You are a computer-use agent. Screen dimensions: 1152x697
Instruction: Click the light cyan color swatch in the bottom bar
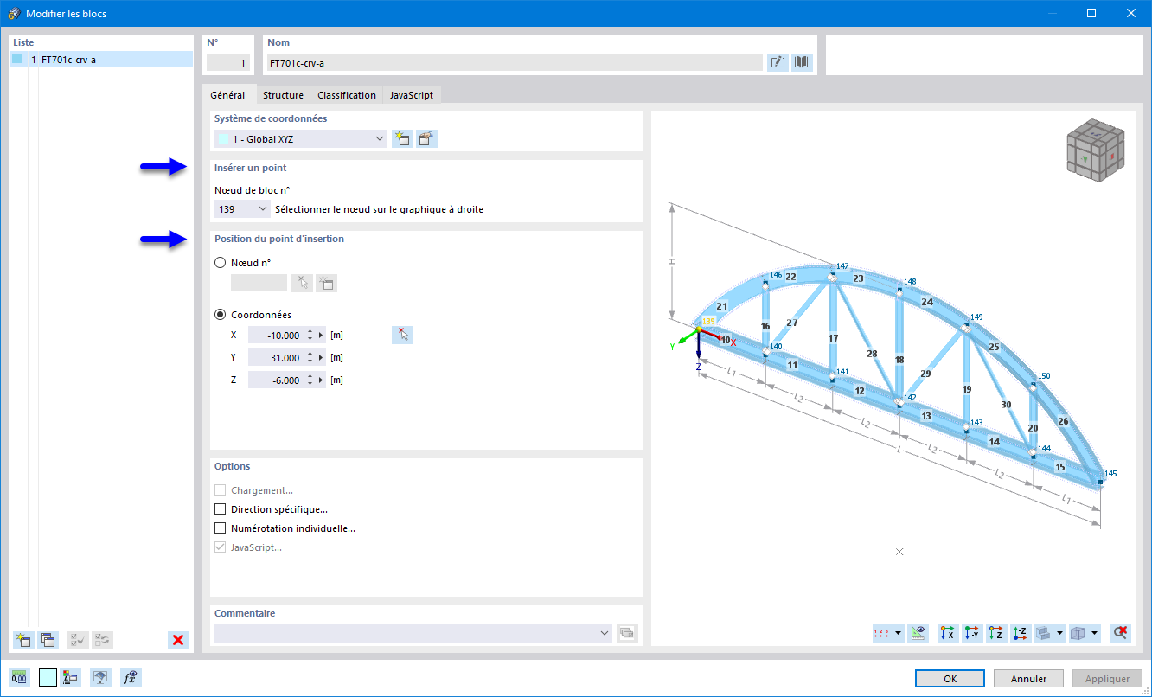click(48, 678)
